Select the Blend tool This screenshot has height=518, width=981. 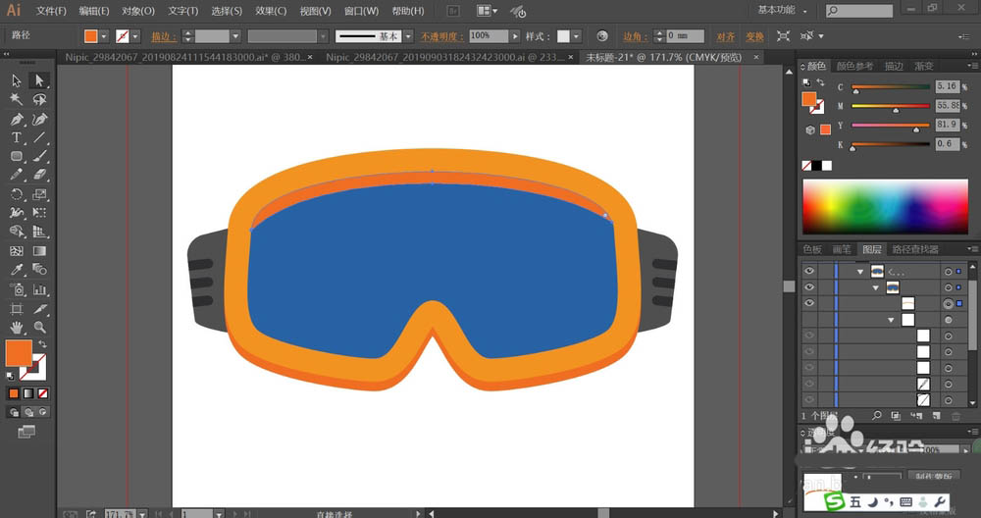[39, 270]
